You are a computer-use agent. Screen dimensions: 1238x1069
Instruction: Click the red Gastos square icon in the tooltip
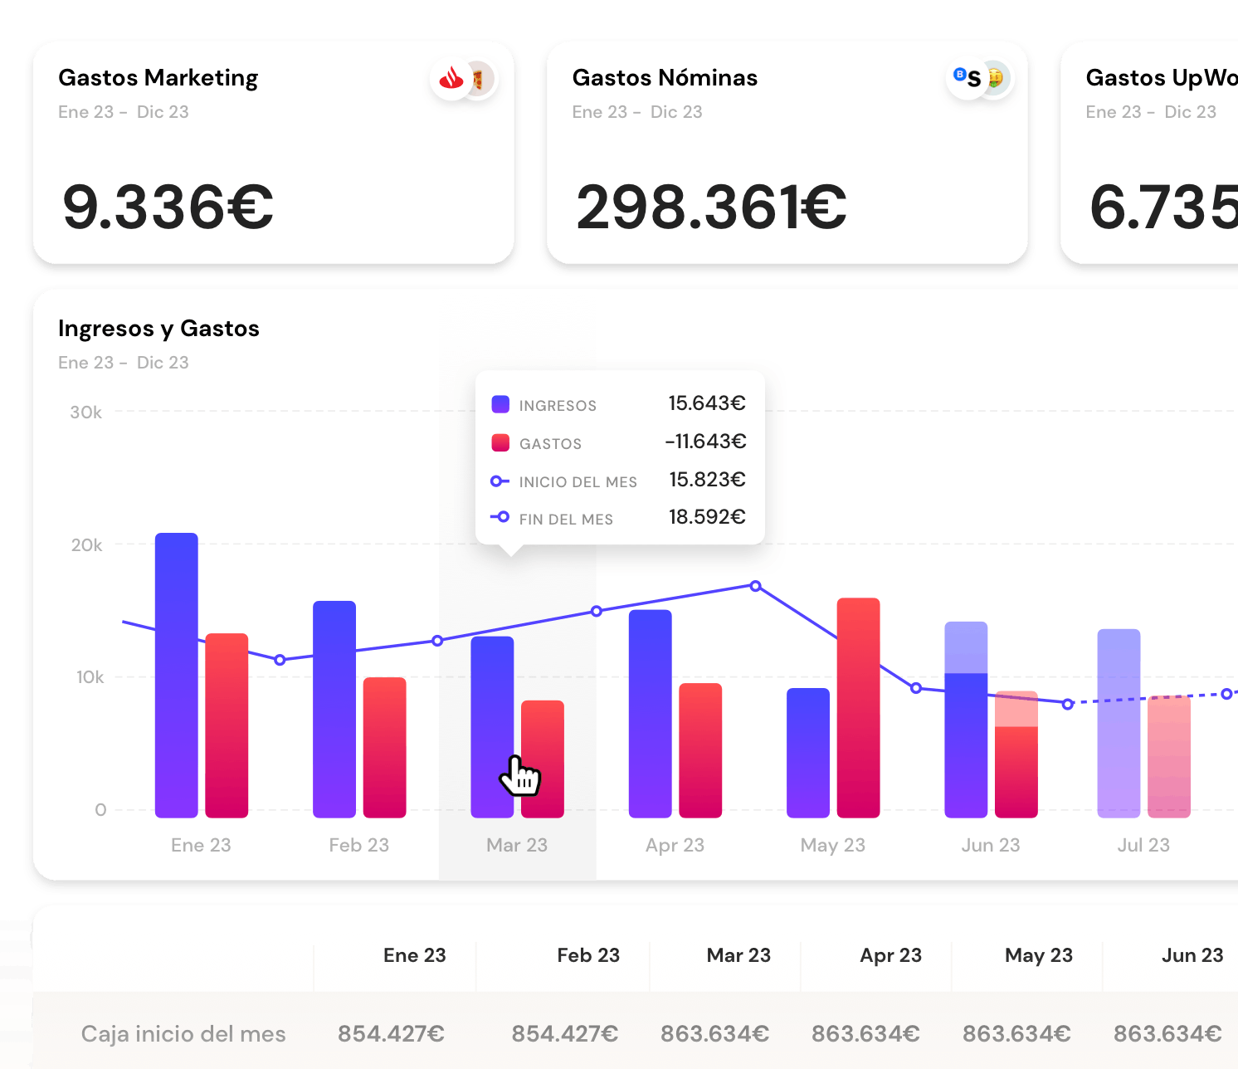pyautogui.click(x=500, y=442)
